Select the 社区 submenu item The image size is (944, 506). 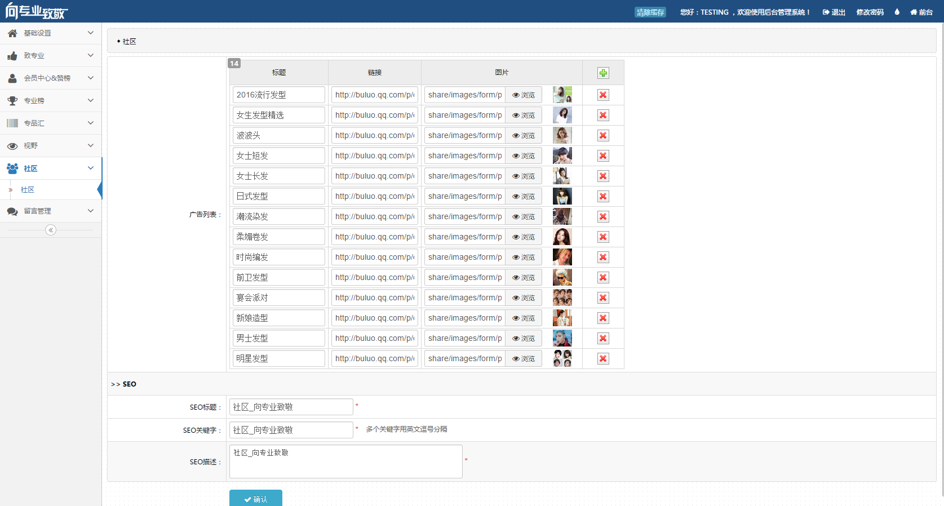pos(28,190)
